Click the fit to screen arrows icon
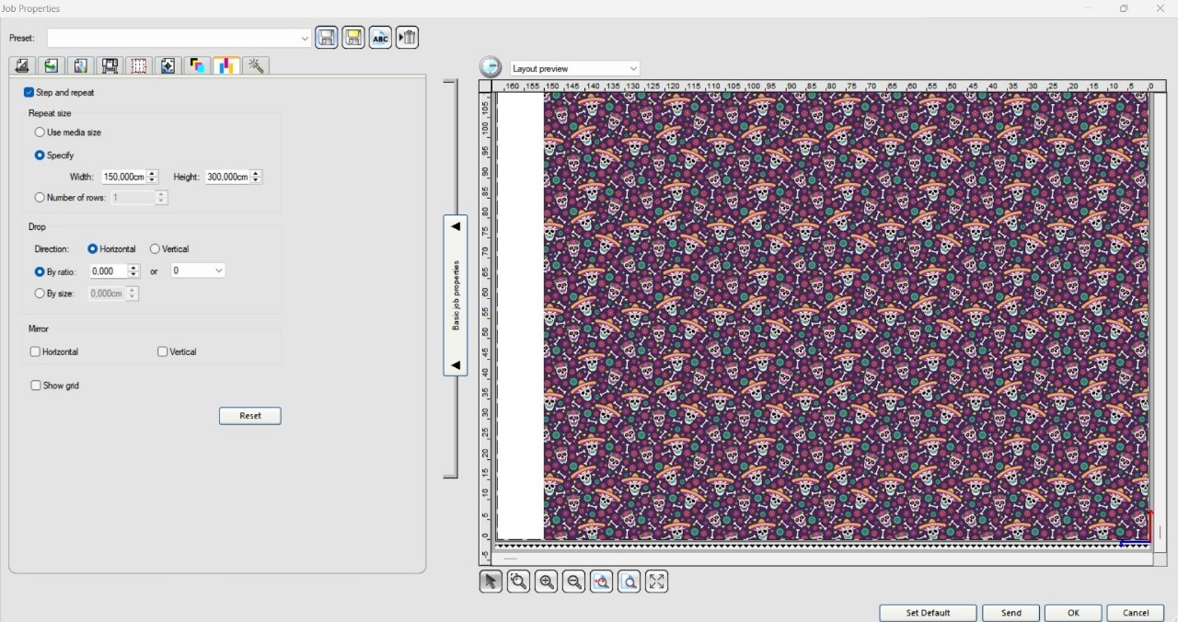Viewport: 1178px width, 622px height. [x=656, y=582]
